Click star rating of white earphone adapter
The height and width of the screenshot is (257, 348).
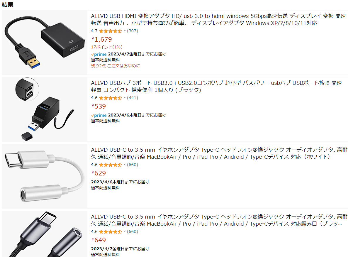[x=110, y=165]
